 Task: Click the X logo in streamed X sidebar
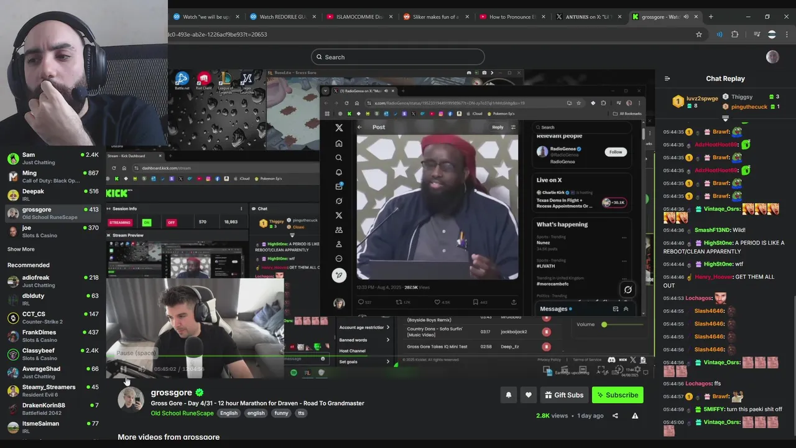(x=339, y=128)
